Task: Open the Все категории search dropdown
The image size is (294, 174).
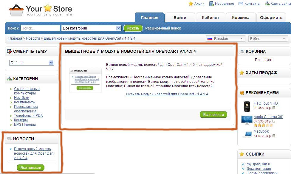Action: coord(91,28)
